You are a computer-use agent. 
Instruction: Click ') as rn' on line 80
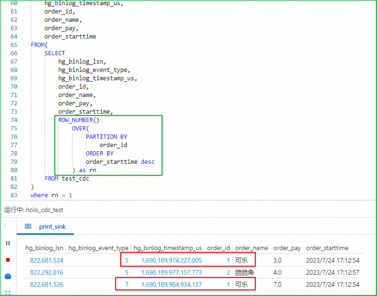coord(84,170)
